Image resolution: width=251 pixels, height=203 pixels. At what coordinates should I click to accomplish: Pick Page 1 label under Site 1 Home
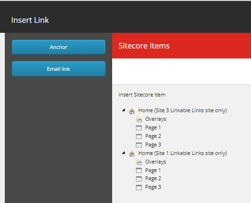pos(153,171)
